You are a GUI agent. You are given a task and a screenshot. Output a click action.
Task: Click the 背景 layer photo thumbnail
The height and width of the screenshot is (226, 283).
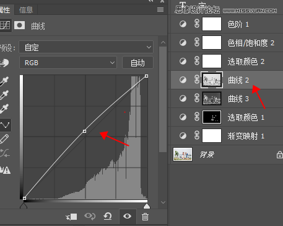point(183,155)
